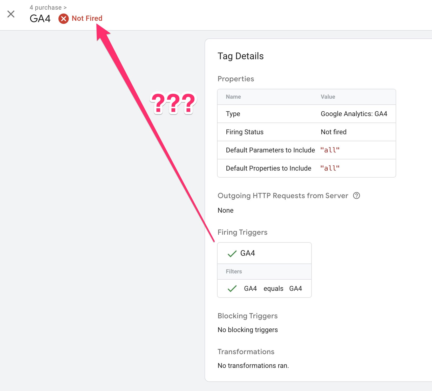The image size is (432, 391).
Task: Click the breadcrumb chevron after purchase
Action: (x=65, y=8)
